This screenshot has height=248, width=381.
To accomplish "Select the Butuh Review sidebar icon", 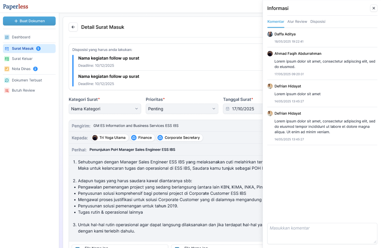I will 7,90.
